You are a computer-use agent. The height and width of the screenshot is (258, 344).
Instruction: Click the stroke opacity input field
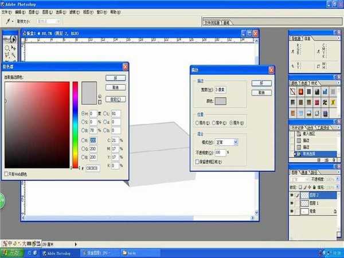pyautogui.click(x=220, y=153)
